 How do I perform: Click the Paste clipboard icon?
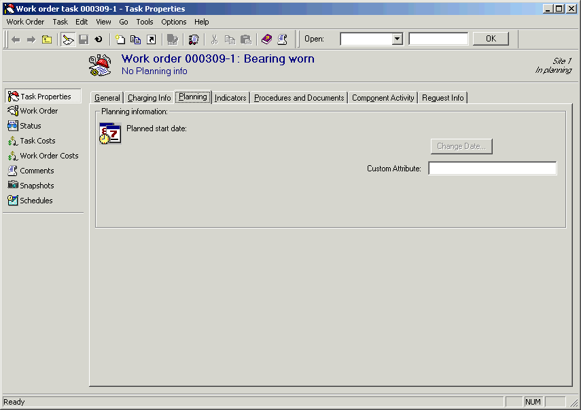246,39
